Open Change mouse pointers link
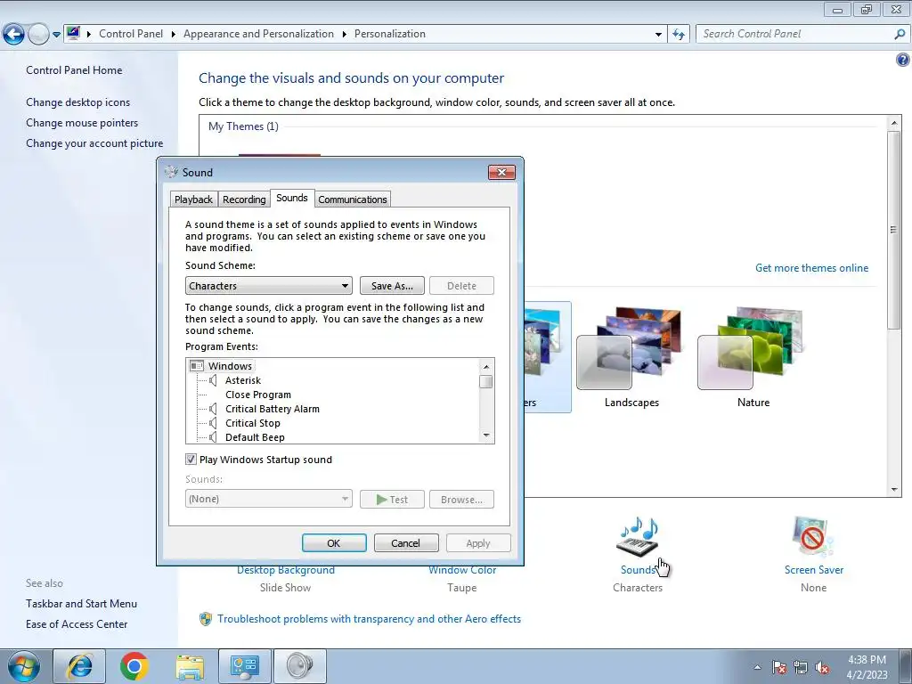Viewport: 912px width, 684px height. coord(82,123)
